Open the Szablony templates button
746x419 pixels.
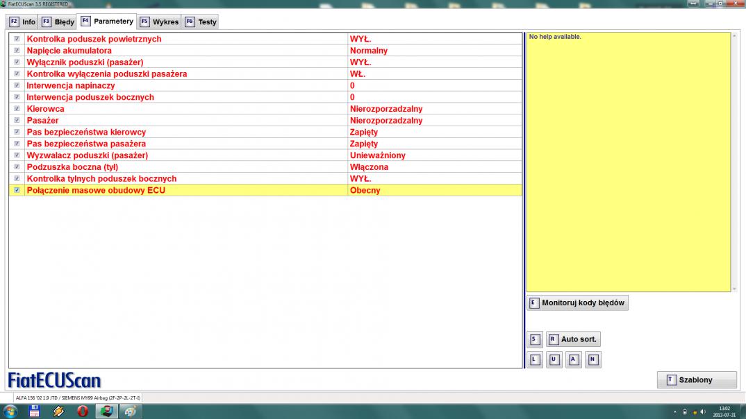coord(697,380)
